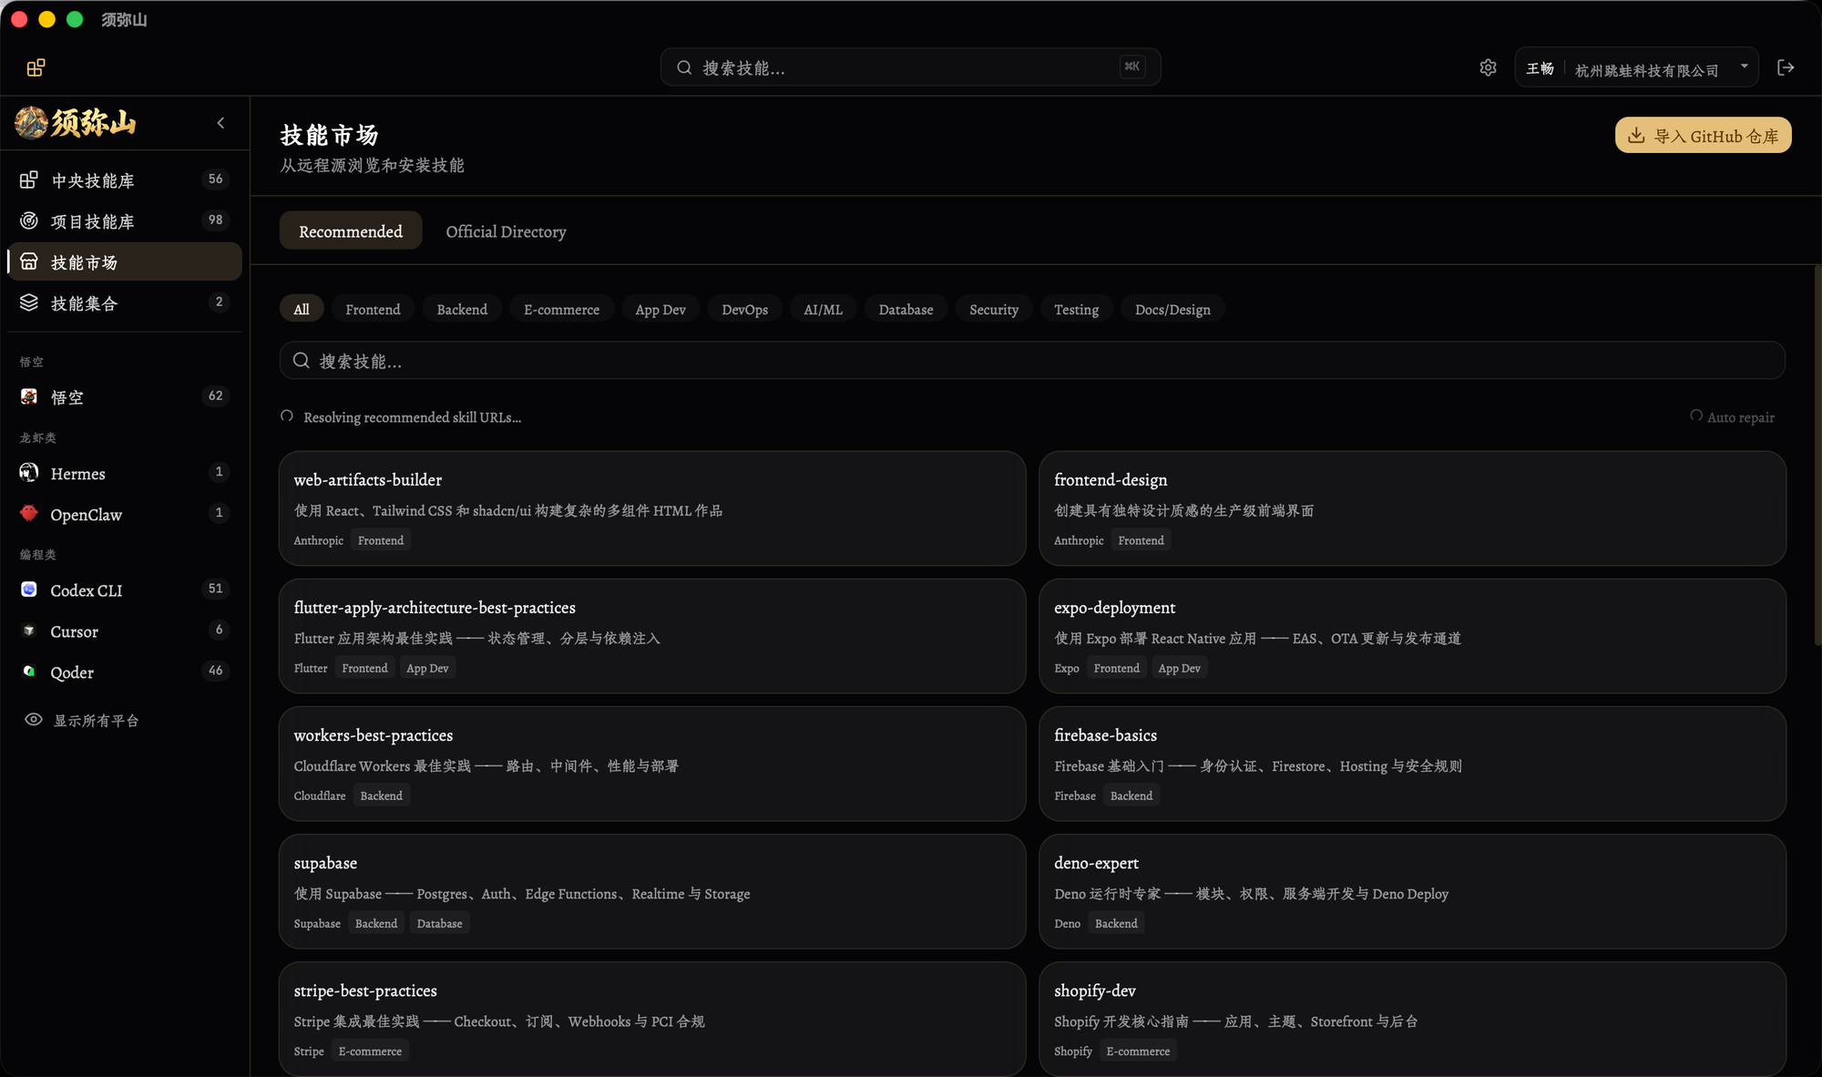Click the ⌘K shortcut badge in search bar
The image size is (1822, 1077).
(x=1132, y=67)
